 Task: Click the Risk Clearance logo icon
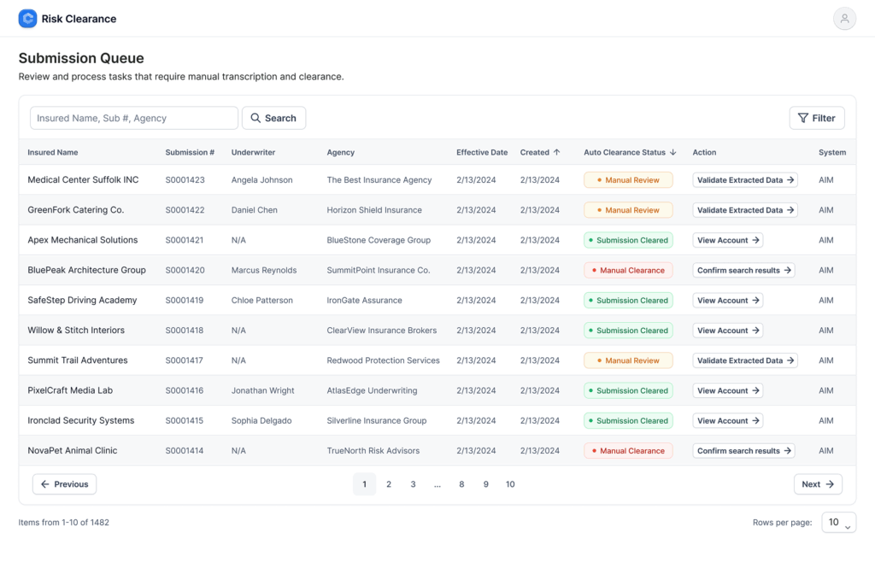[27, 19]
